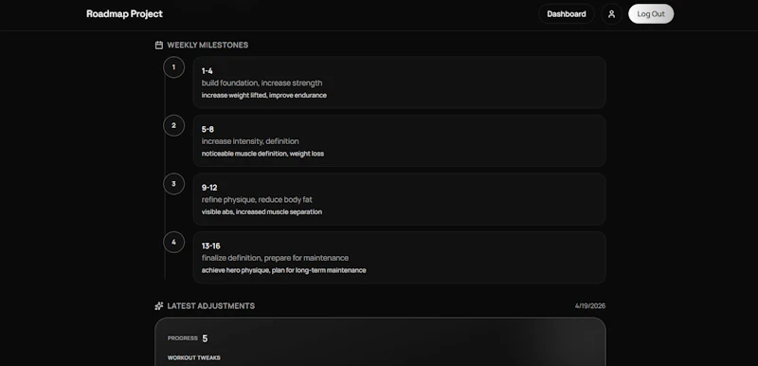Viewport: 758px width, 366px height.
Task: Click the Weekly Milestones heading
Action: pos(208,45)
